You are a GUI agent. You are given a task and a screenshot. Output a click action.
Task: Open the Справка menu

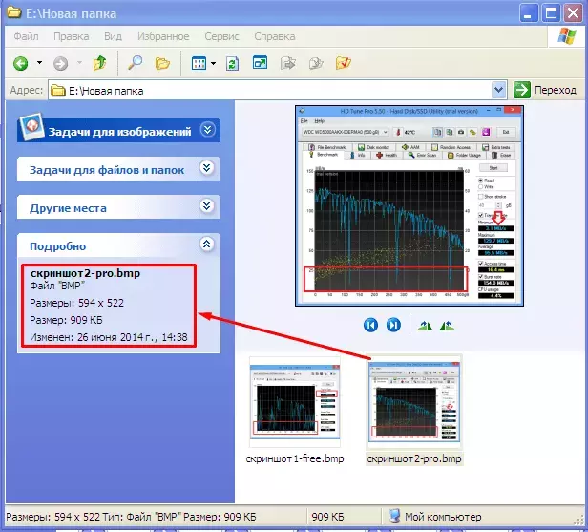pos(275,36)
